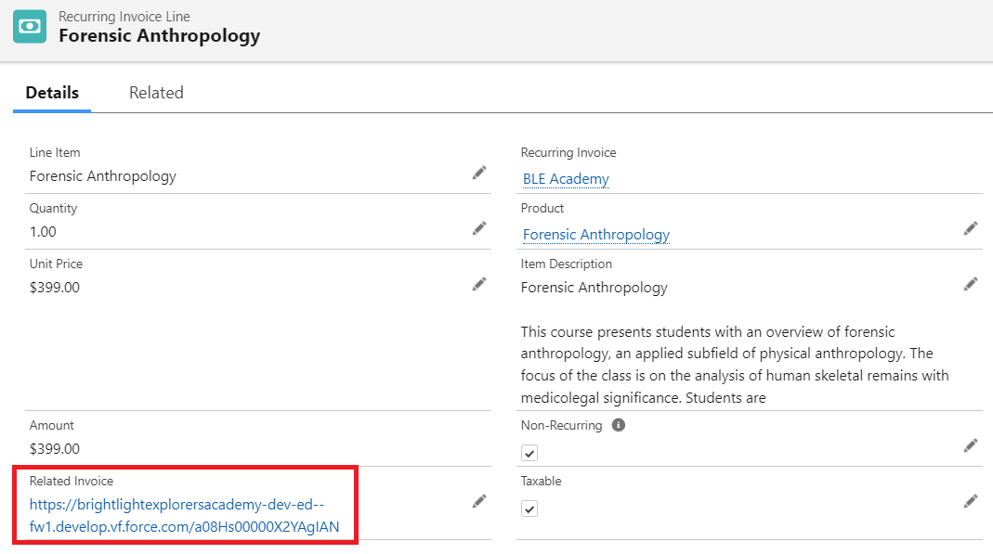This screenshot has width=993, height=554.
Task: Show Non-Recurring info tooltip icon
Action: (x=619, y=426)
